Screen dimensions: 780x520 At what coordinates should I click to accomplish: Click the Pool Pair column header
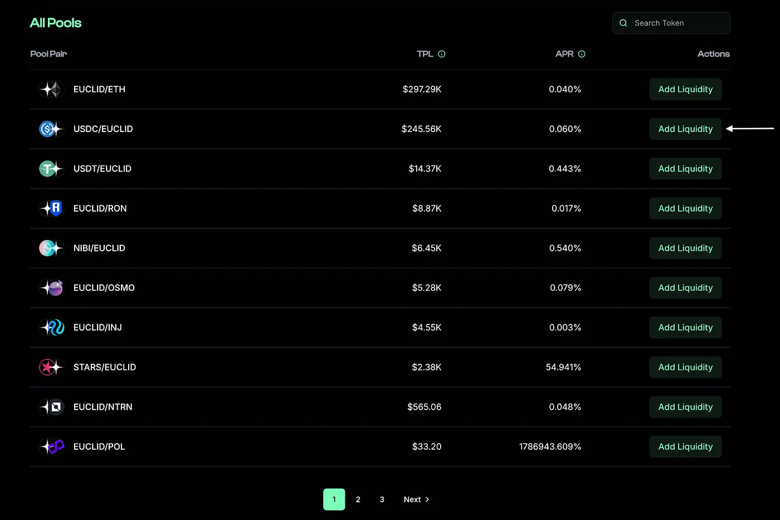coord(48,54)
